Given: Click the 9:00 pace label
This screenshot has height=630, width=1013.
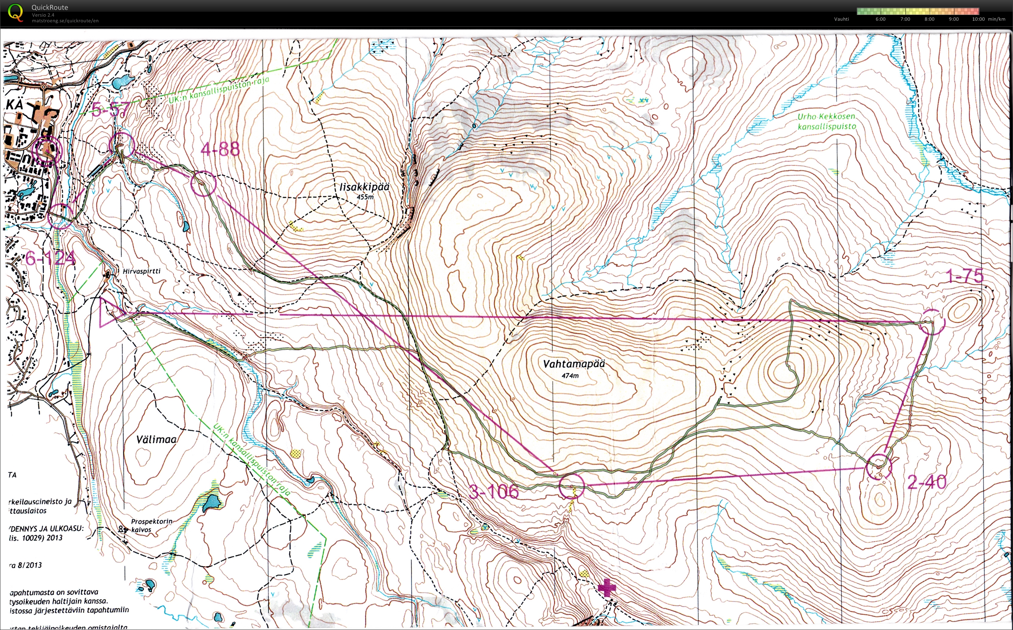Looking at the screenshot, I should 954,19.
